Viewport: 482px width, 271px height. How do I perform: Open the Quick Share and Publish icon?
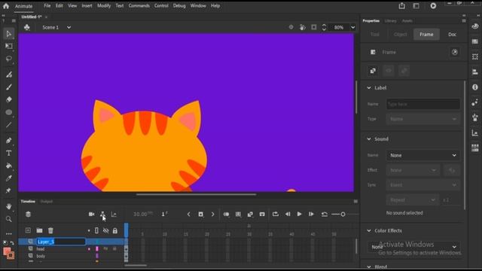click(401, 5)
